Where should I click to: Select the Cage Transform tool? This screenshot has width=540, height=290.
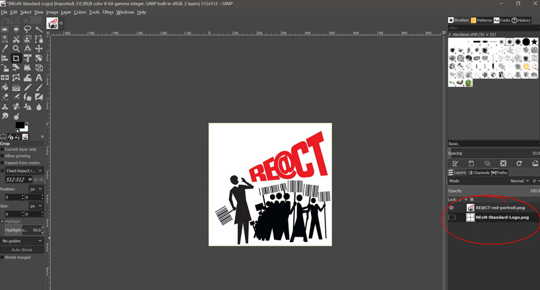(x=17, y=78)
